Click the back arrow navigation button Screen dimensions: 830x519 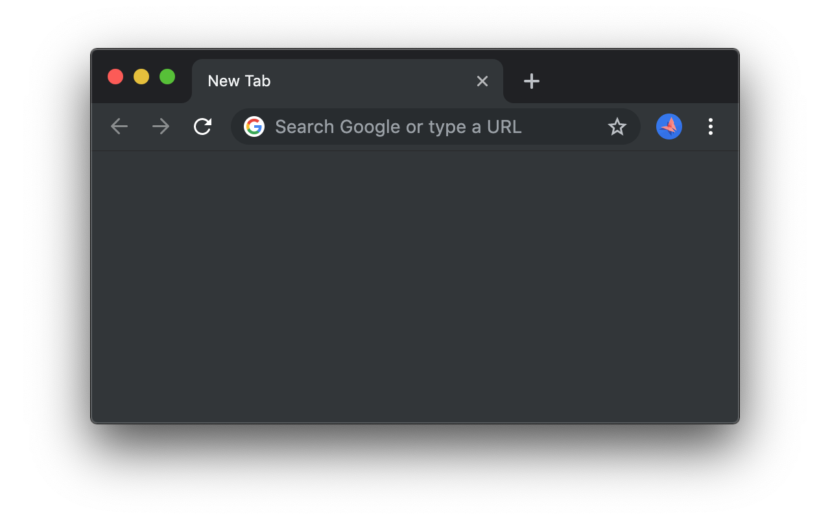click(x=119, y=127)
